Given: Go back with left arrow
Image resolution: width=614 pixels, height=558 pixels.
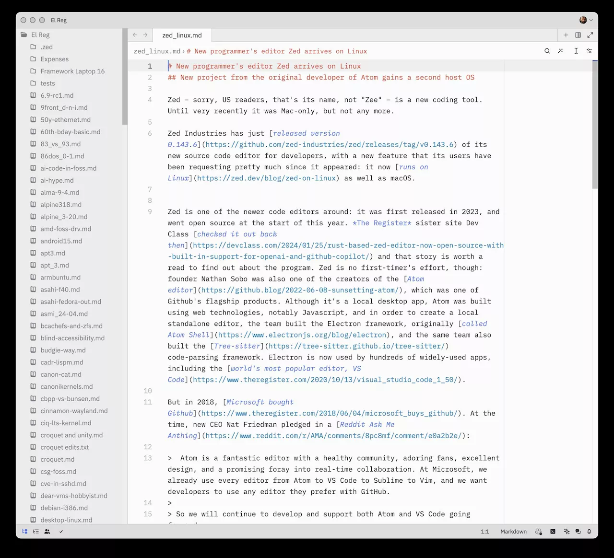Looking at the screenshot, I should [135, 35].
